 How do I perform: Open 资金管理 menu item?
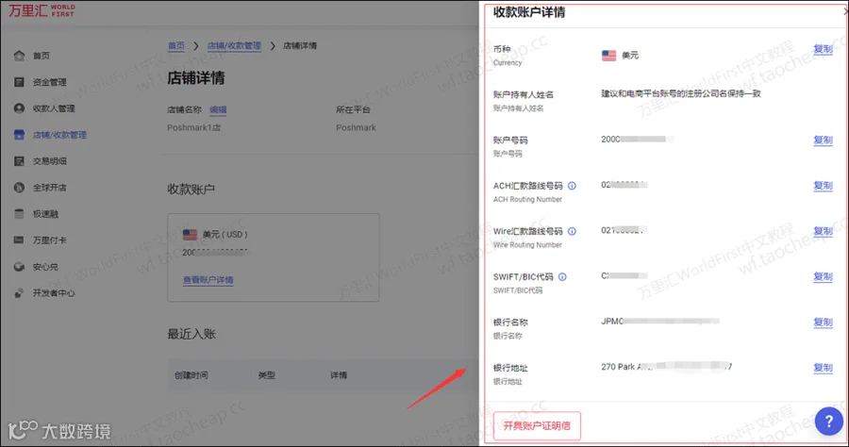[49, 82]
